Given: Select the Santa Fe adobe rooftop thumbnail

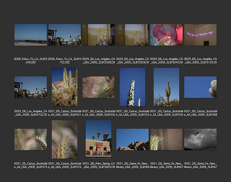Looking at the screenshot, I should coord(133,140).
